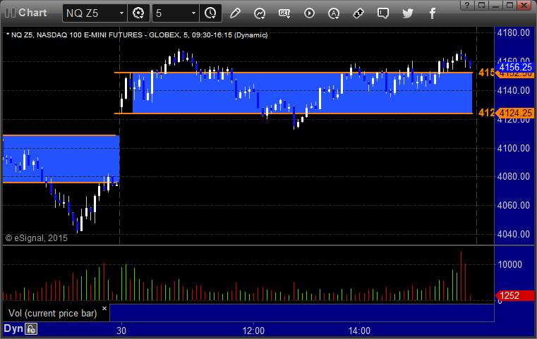Close the Vol (current price bar) tab
Image resolution: width=537 pixels, height=339 pixels.
(x=104, y=308)
